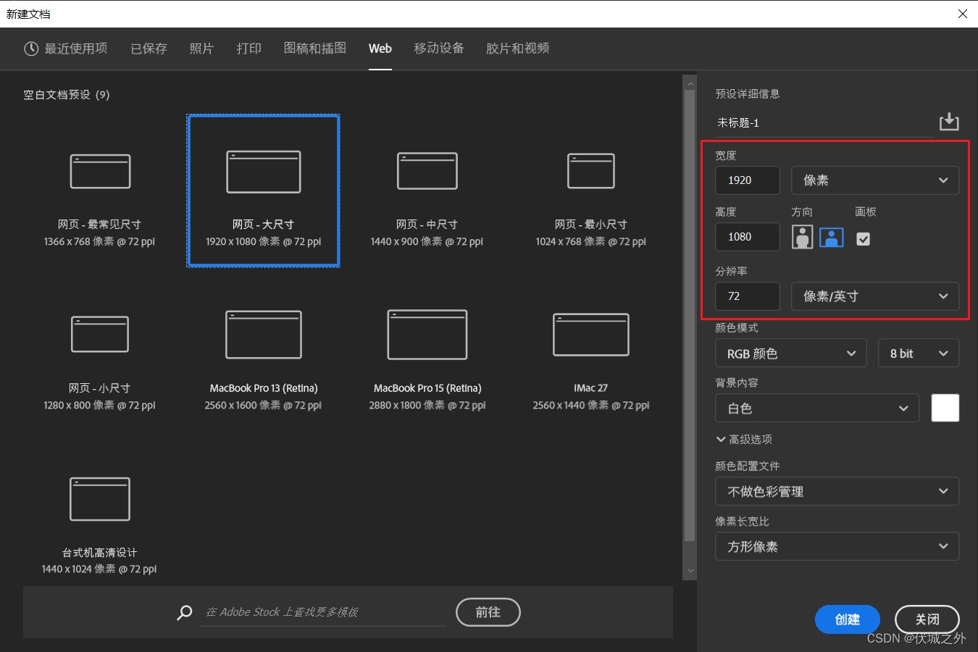The height and width of the screenshot is (652, 978).
Task: Select the 网页-最常见尺寸 preset thumbnail
Action: (x=100, y=172)
